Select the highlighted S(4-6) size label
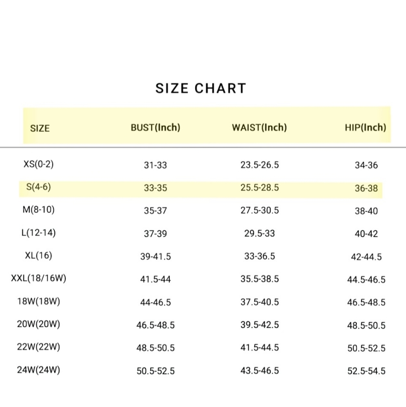 point(39,187)
